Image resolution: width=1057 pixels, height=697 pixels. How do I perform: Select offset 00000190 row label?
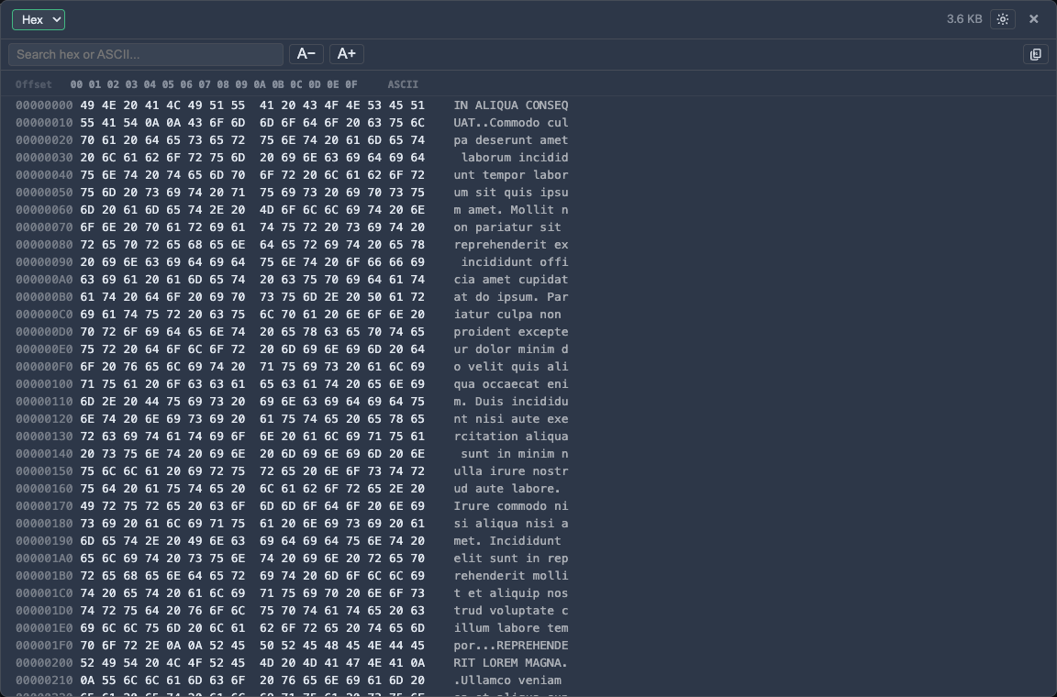coord(44,540)
